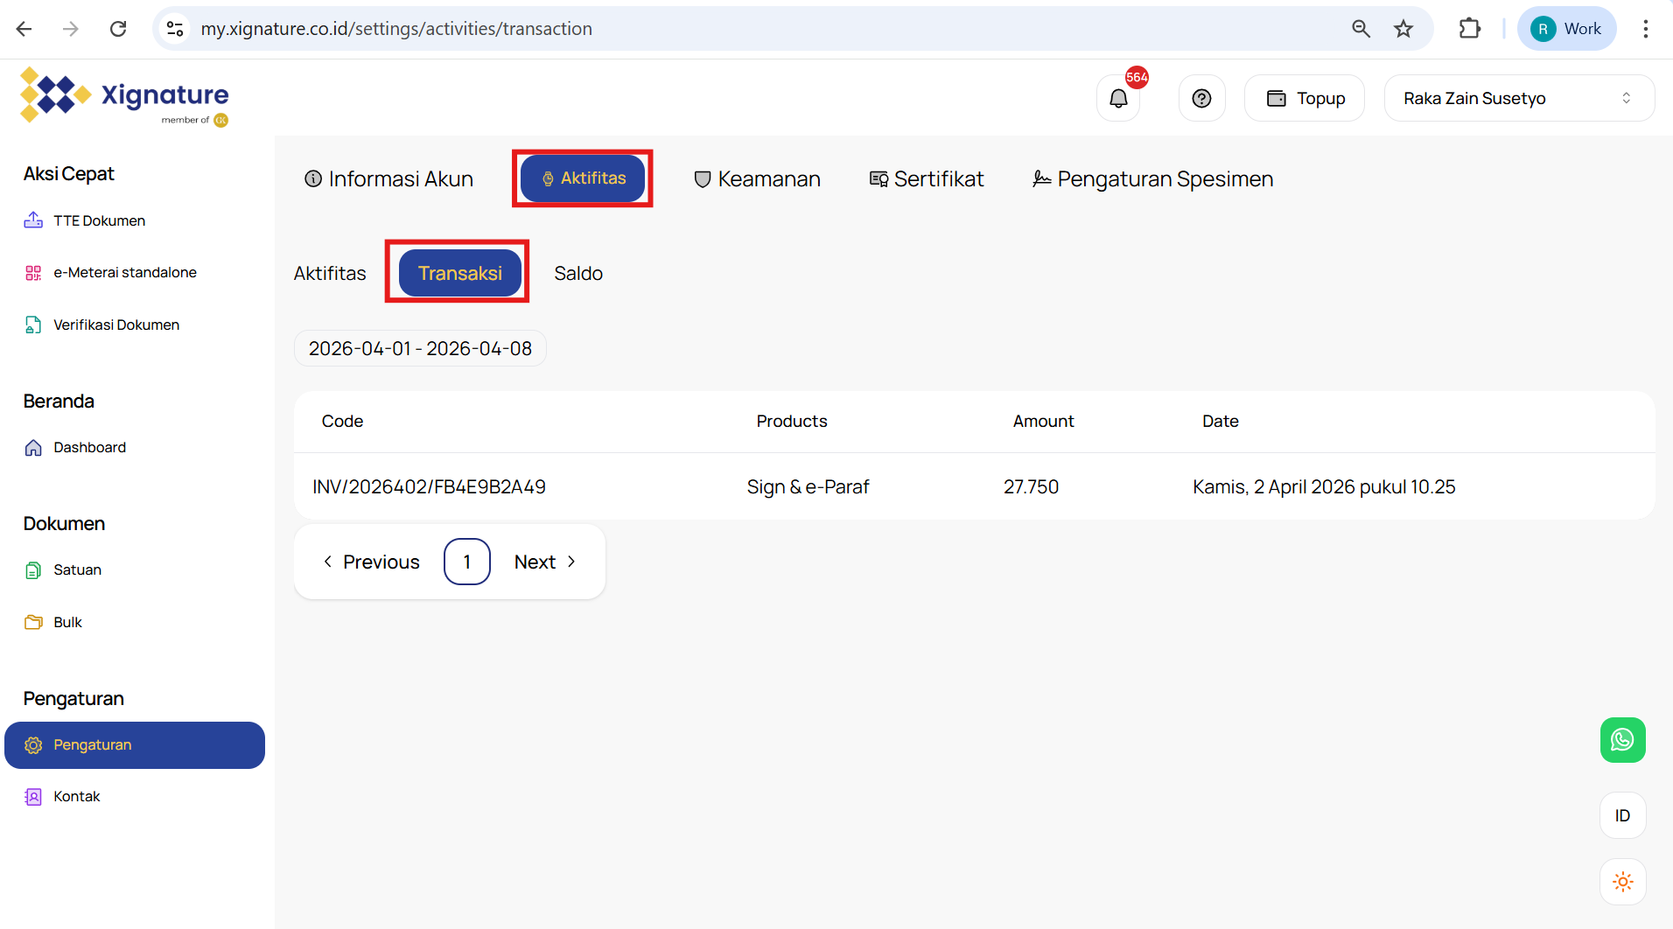Click the Topup button
1673x929 pixels.
pyautogui.click(x=1305, y=99)
